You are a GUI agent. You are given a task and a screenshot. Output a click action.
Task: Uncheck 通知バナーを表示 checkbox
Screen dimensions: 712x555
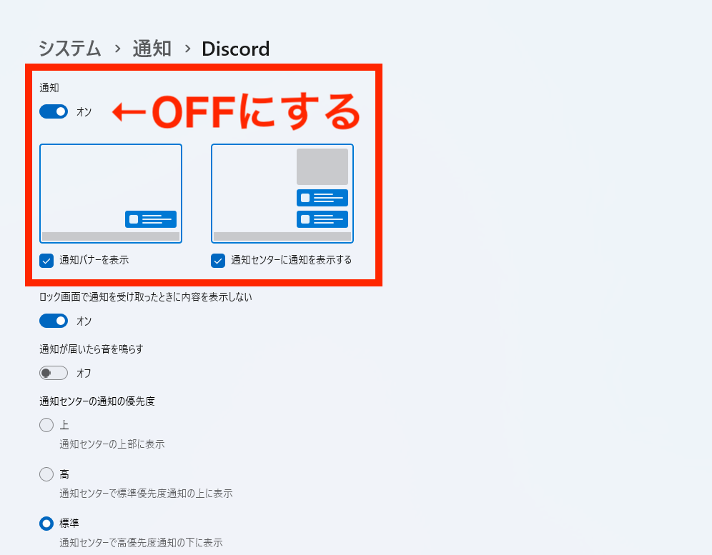(46, 261)
